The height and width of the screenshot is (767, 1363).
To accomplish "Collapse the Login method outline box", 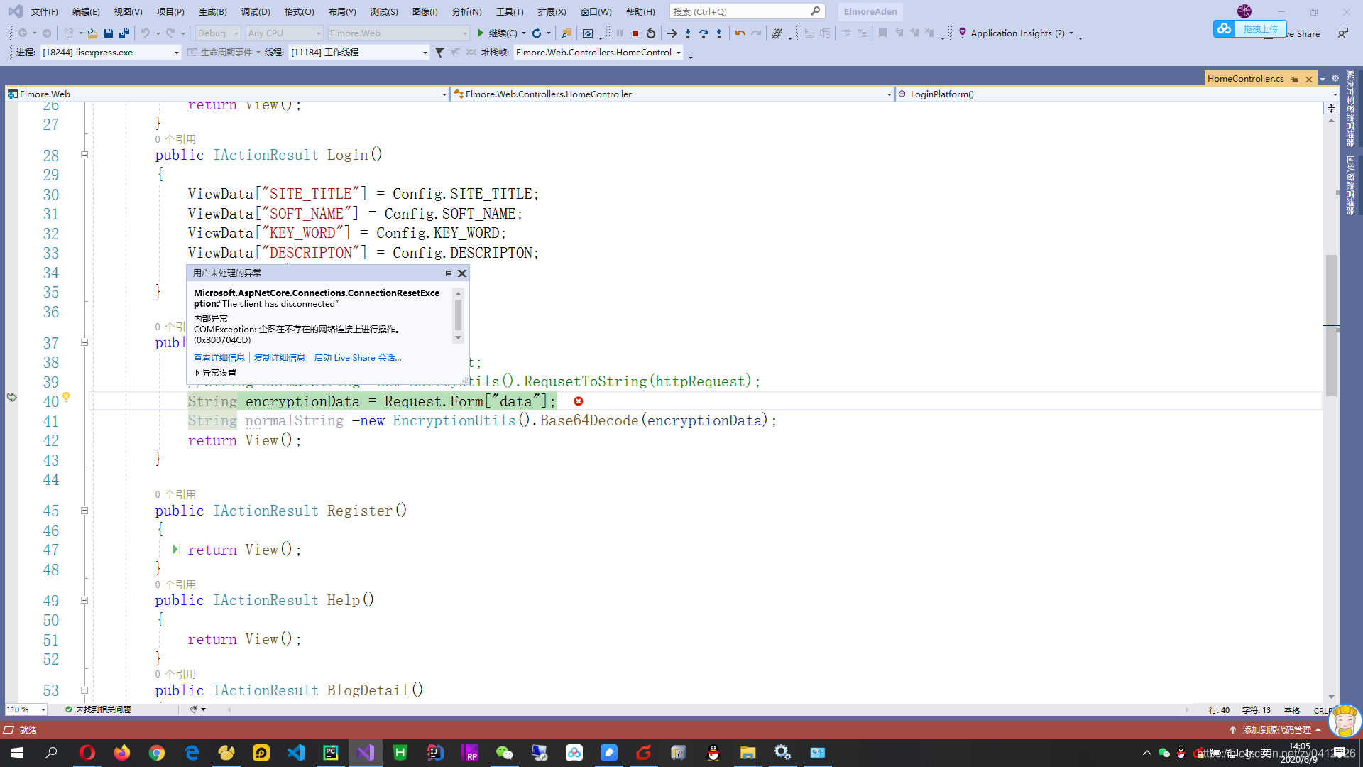I will (84, 155).
